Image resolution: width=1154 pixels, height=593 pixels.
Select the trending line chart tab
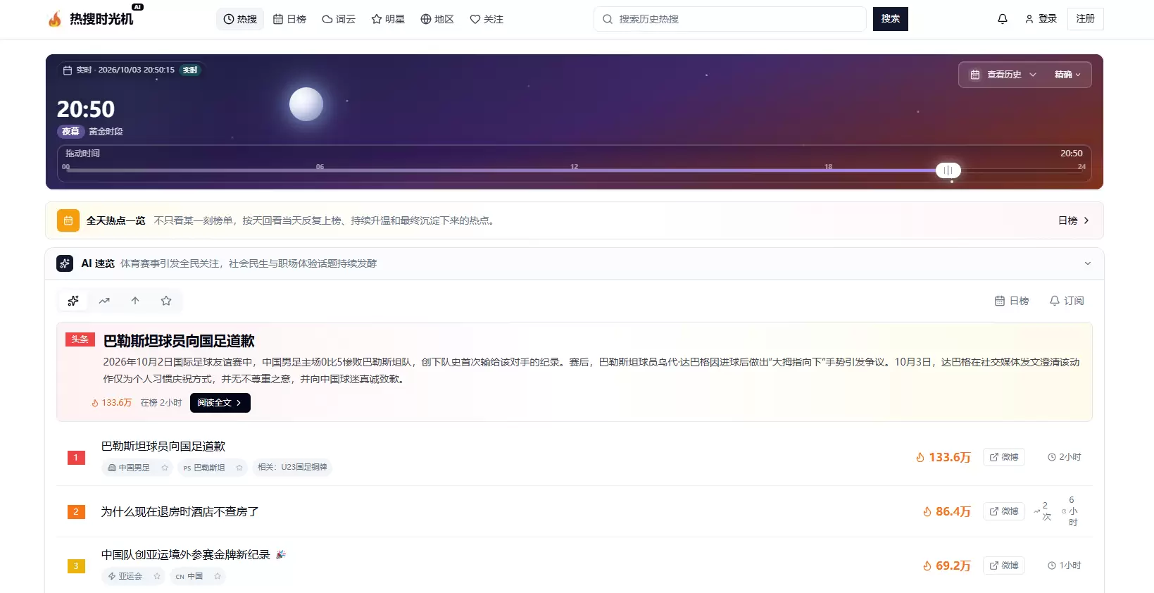point(104,301)
